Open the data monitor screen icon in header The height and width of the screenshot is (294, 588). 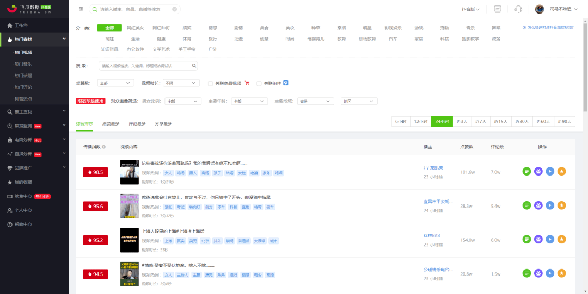pyautogui.click(x=498, y=9)
